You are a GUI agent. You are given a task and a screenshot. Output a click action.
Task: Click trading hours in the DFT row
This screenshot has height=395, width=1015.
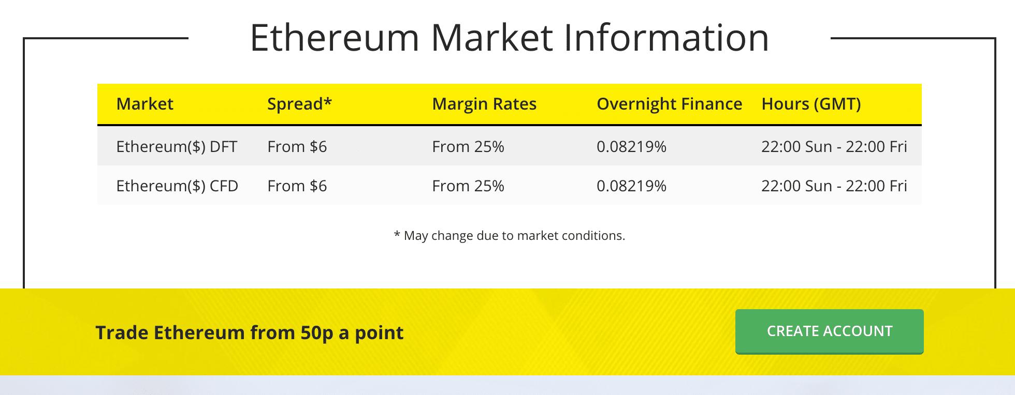coord(834,147)
